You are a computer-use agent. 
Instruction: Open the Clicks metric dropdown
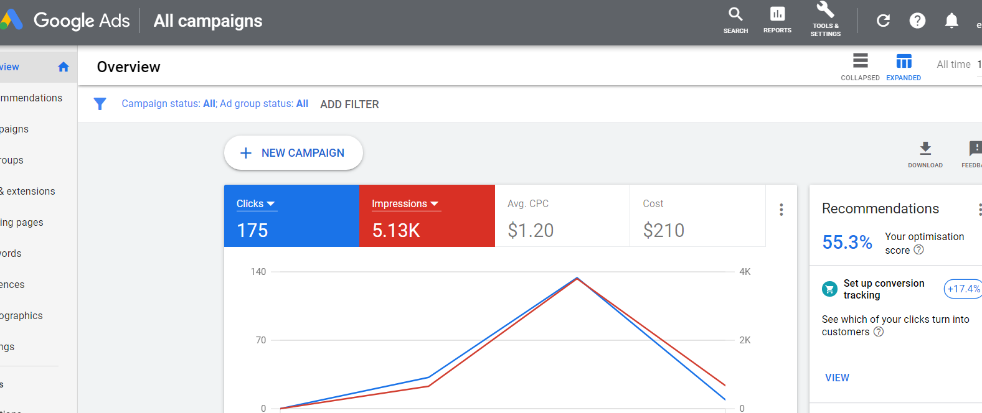[x=256, y=204]
